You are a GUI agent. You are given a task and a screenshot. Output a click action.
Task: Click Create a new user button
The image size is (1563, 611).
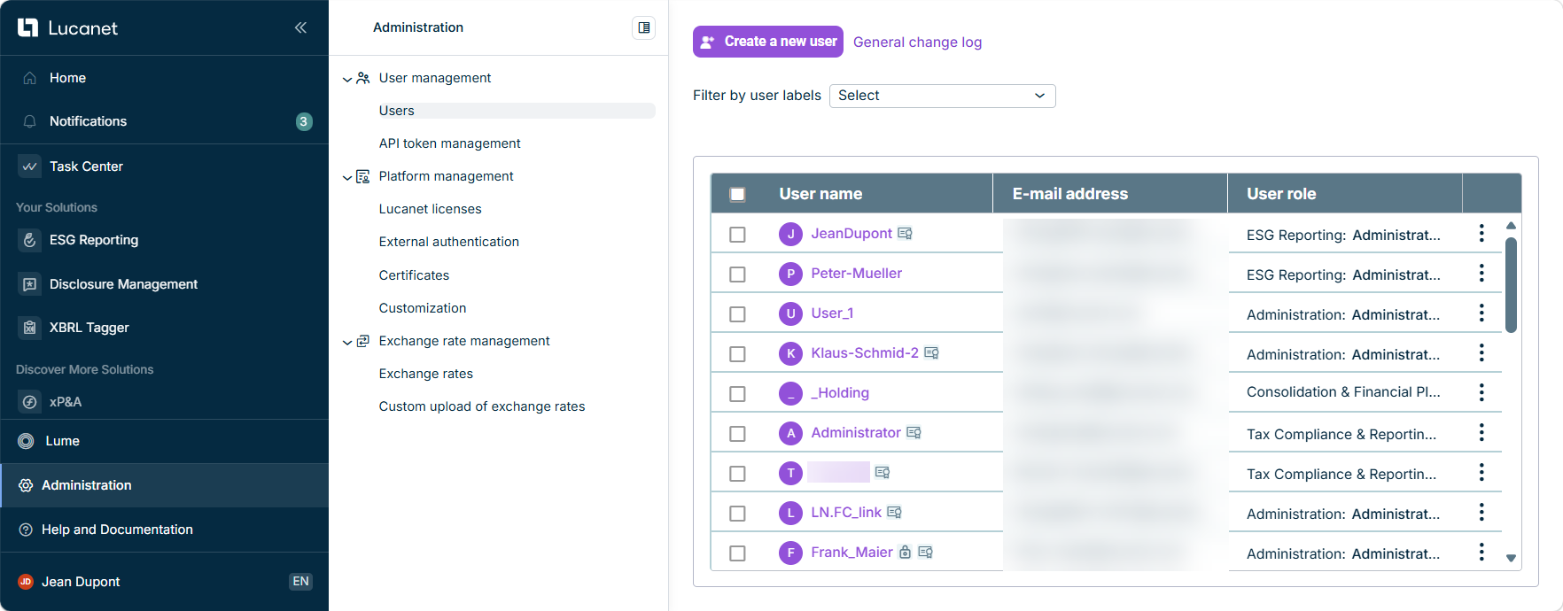[768, 42]
